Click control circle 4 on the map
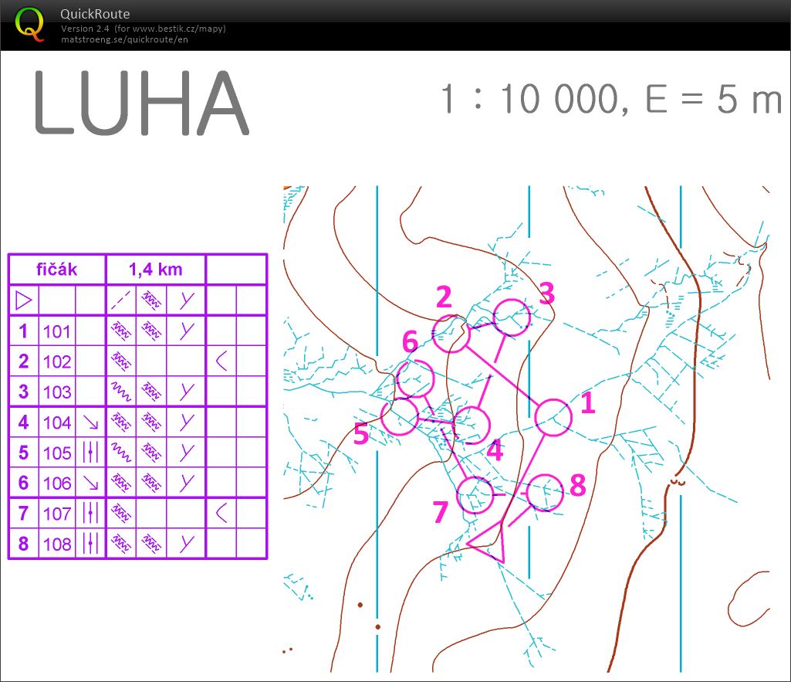791x682 pixels. 472,425
